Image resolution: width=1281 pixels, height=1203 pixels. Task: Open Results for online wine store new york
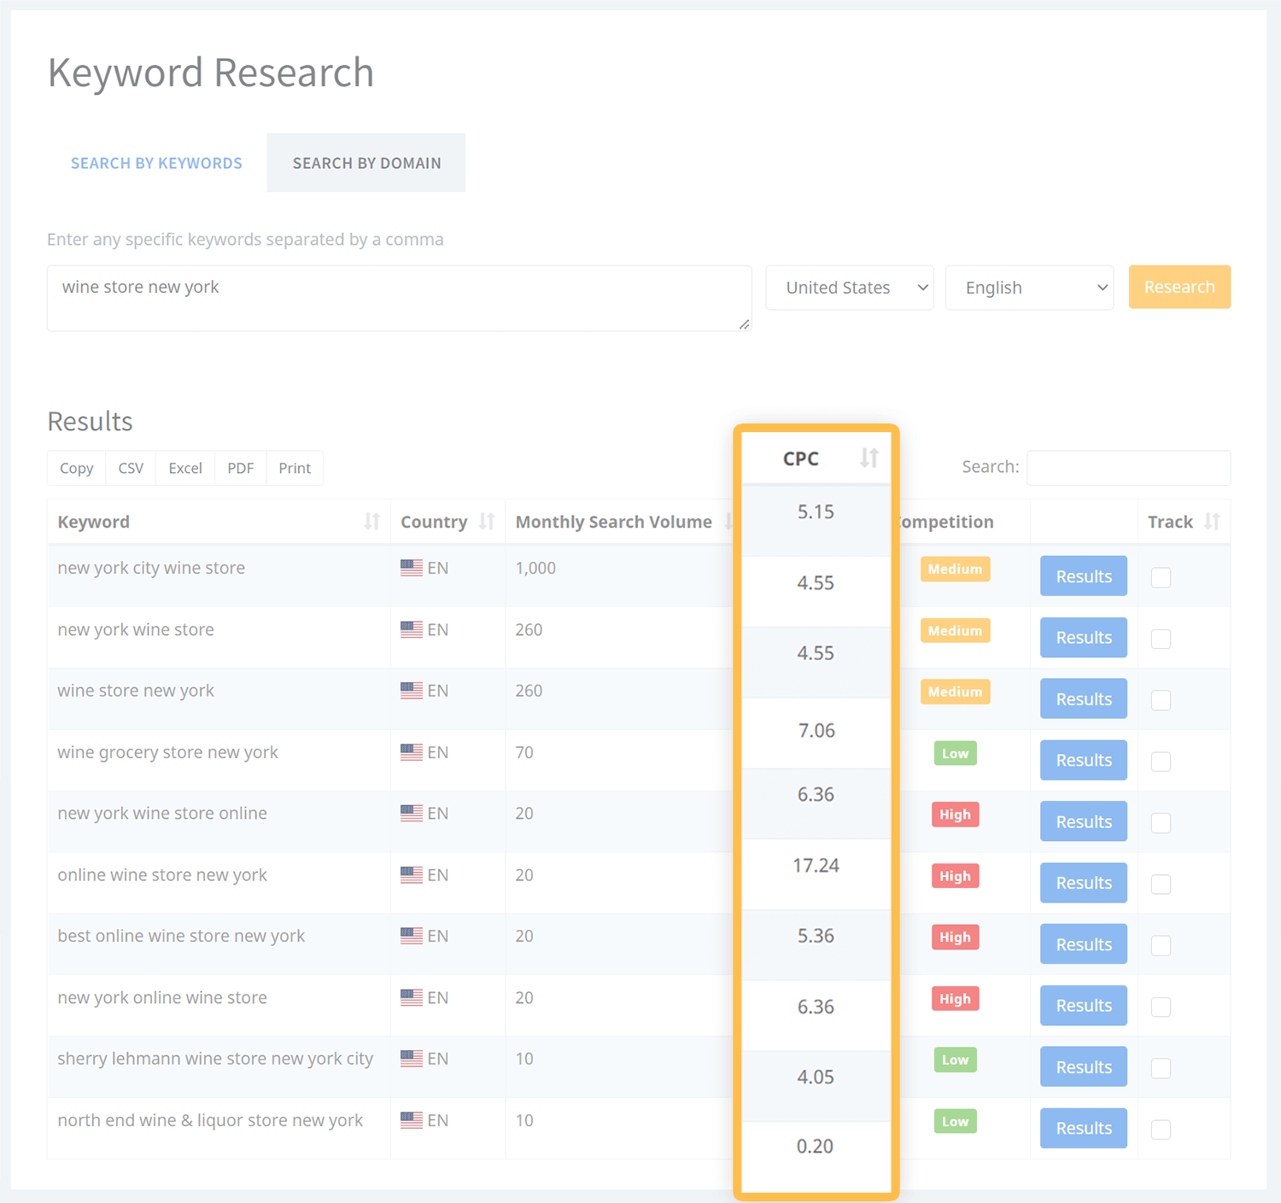1083,883
